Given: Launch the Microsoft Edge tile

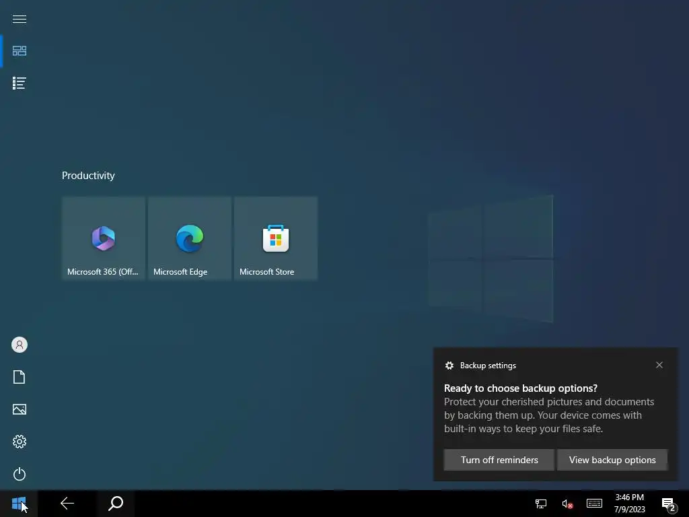Looking at the screenshot, I should (x=189, y=238).
